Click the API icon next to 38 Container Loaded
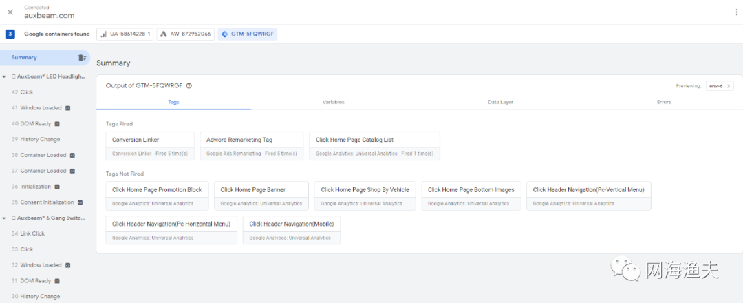This screenshot has width=743, height=303. pyautogui.click(x=72, y=155)
